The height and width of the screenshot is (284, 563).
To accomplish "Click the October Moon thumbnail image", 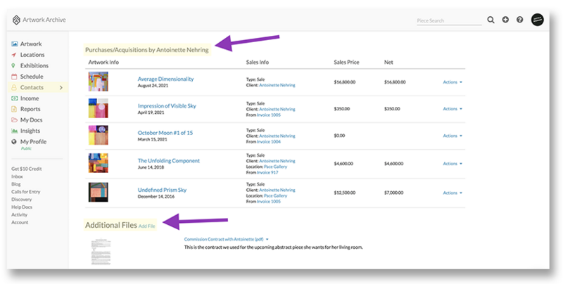I will [98, 135].
